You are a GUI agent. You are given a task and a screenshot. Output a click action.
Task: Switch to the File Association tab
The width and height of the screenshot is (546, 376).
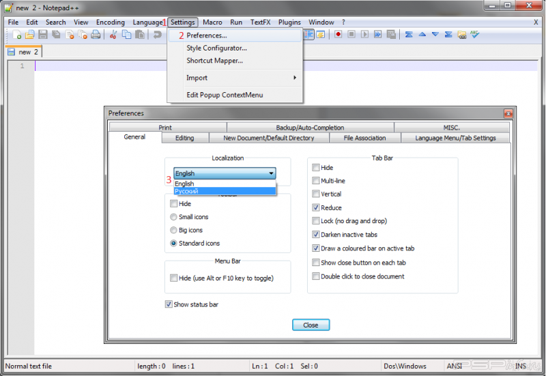point(364,138)
